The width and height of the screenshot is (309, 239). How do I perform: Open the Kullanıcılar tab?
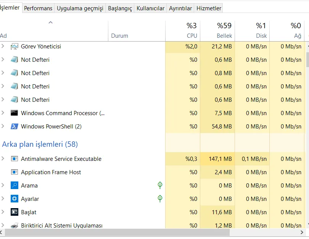(x=150, y=8)
